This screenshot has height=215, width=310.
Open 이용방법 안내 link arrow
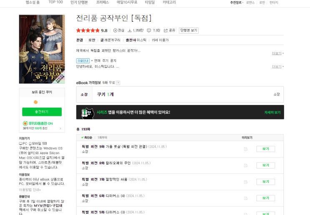tap(40, 190)
